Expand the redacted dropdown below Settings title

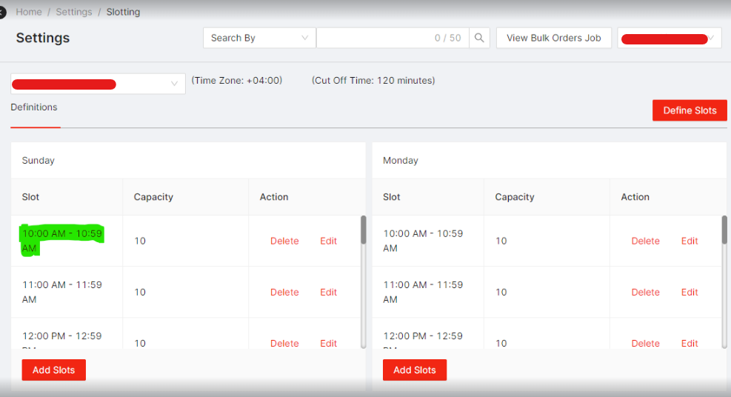tap(98, 84)
